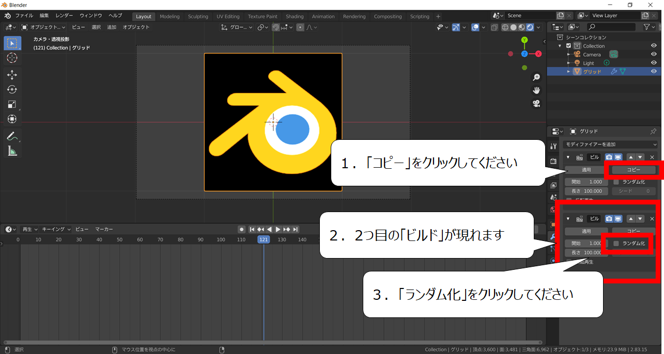The height and width of the screenshot is (354, 664).
Task: Click the pin icon in properties header
Action: click(x=653, y=132)
